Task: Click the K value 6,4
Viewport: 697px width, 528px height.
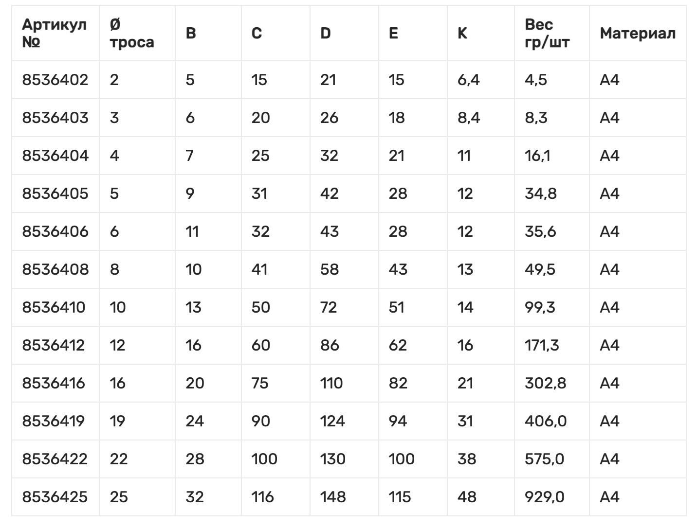Action: 468,80
